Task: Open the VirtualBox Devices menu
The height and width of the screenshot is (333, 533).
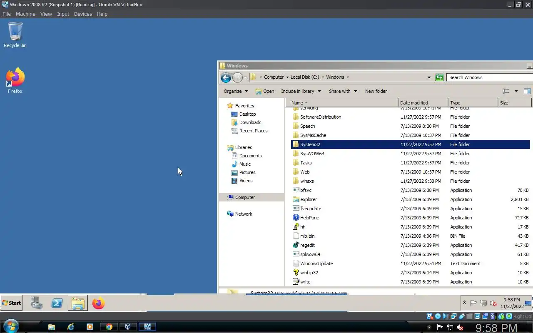Action: coord(83,14)
